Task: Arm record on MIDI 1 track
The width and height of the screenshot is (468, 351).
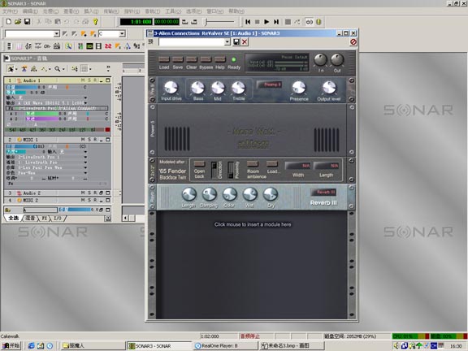Action: pos(95,140)
